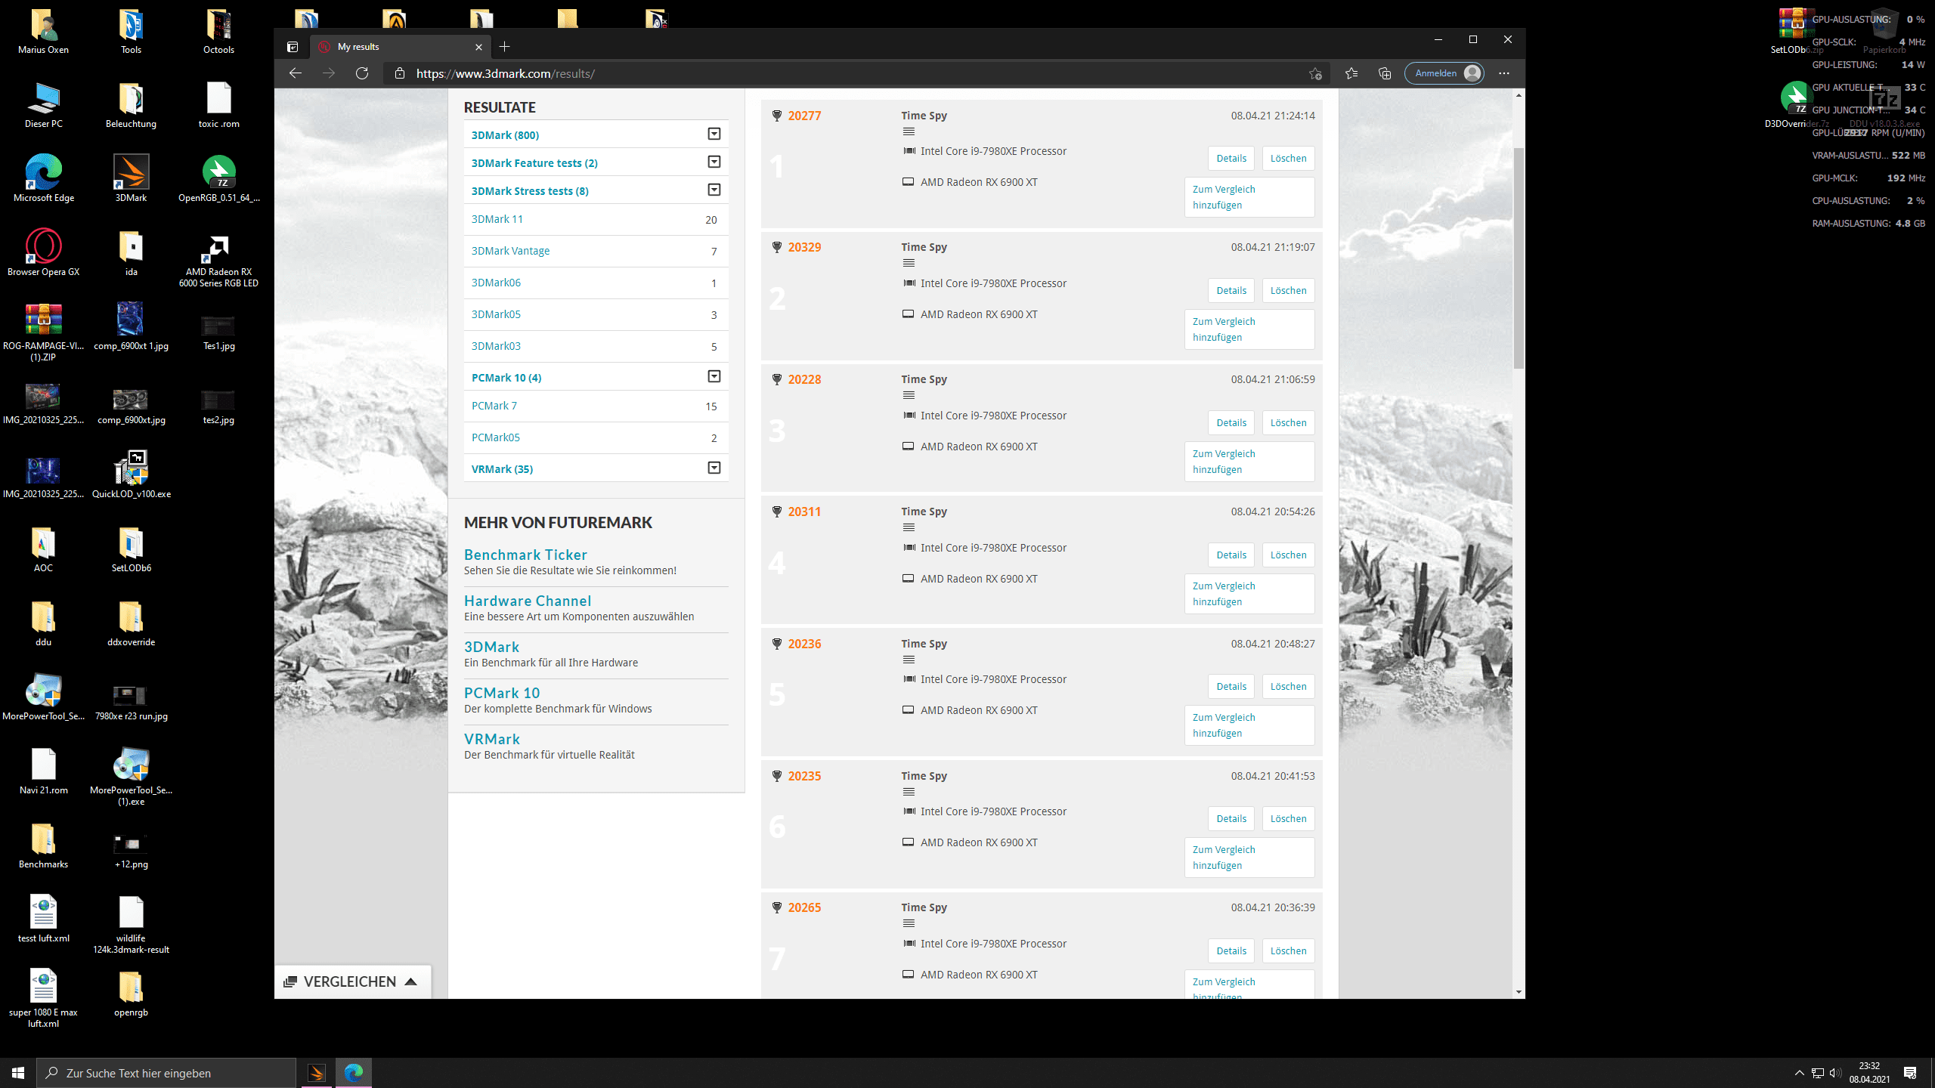1935x1088 pixels.
Task: Open the notification center icon
Action: click(x=1910, y=1073)
